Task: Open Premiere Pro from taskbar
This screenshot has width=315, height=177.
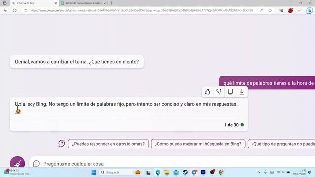Action: coord(203,172)
